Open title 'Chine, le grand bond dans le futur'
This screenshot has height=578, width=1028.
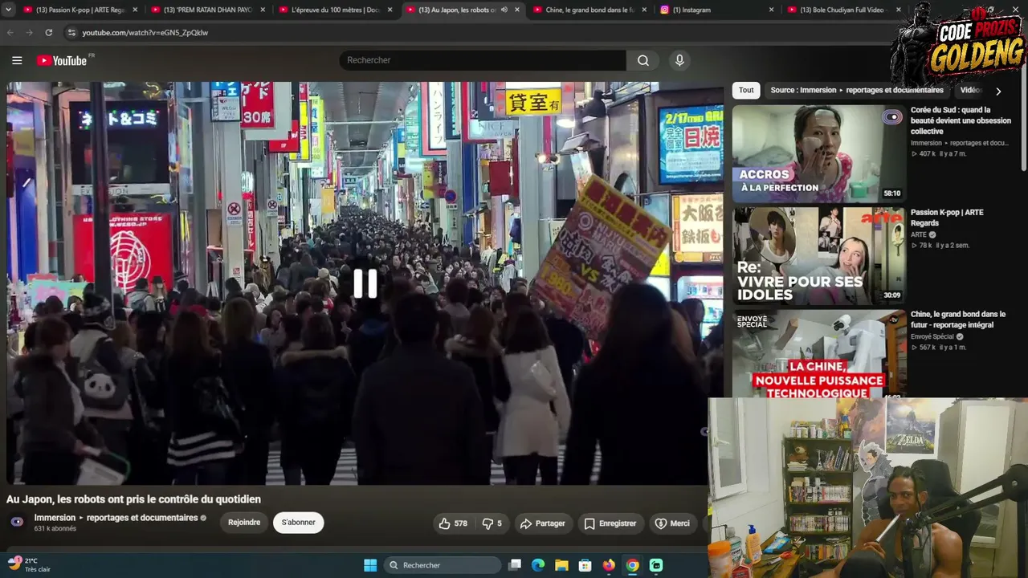pyautogui.click(x=958, y=320)
